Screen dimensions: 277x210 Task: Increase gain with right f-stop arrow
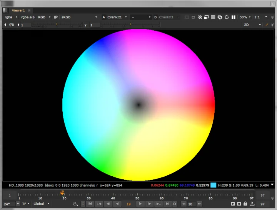[18, 25]
